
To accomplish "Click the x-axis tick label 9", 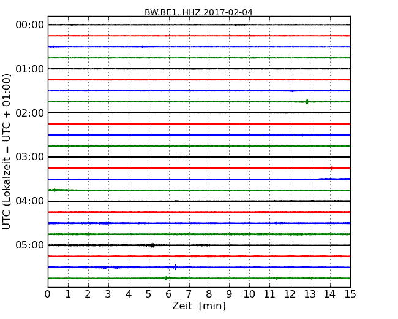I will tap(229, 294).
